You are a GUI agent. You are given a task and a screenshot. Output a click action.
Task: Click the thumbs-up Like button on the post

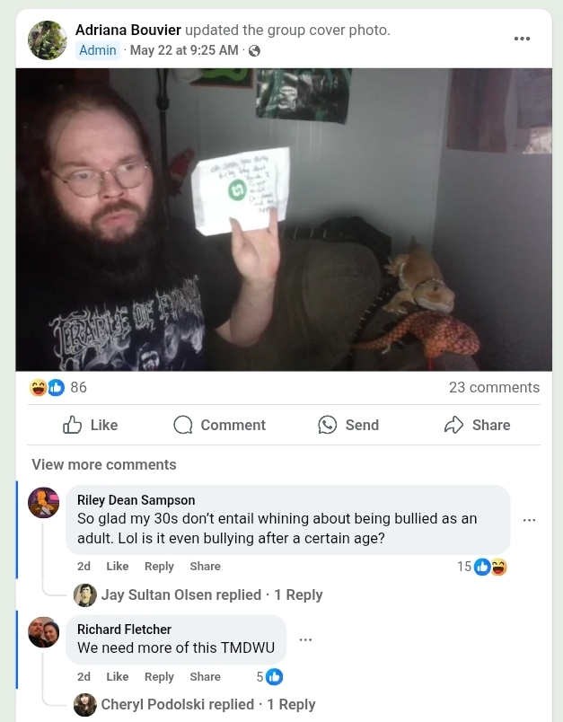90,425
